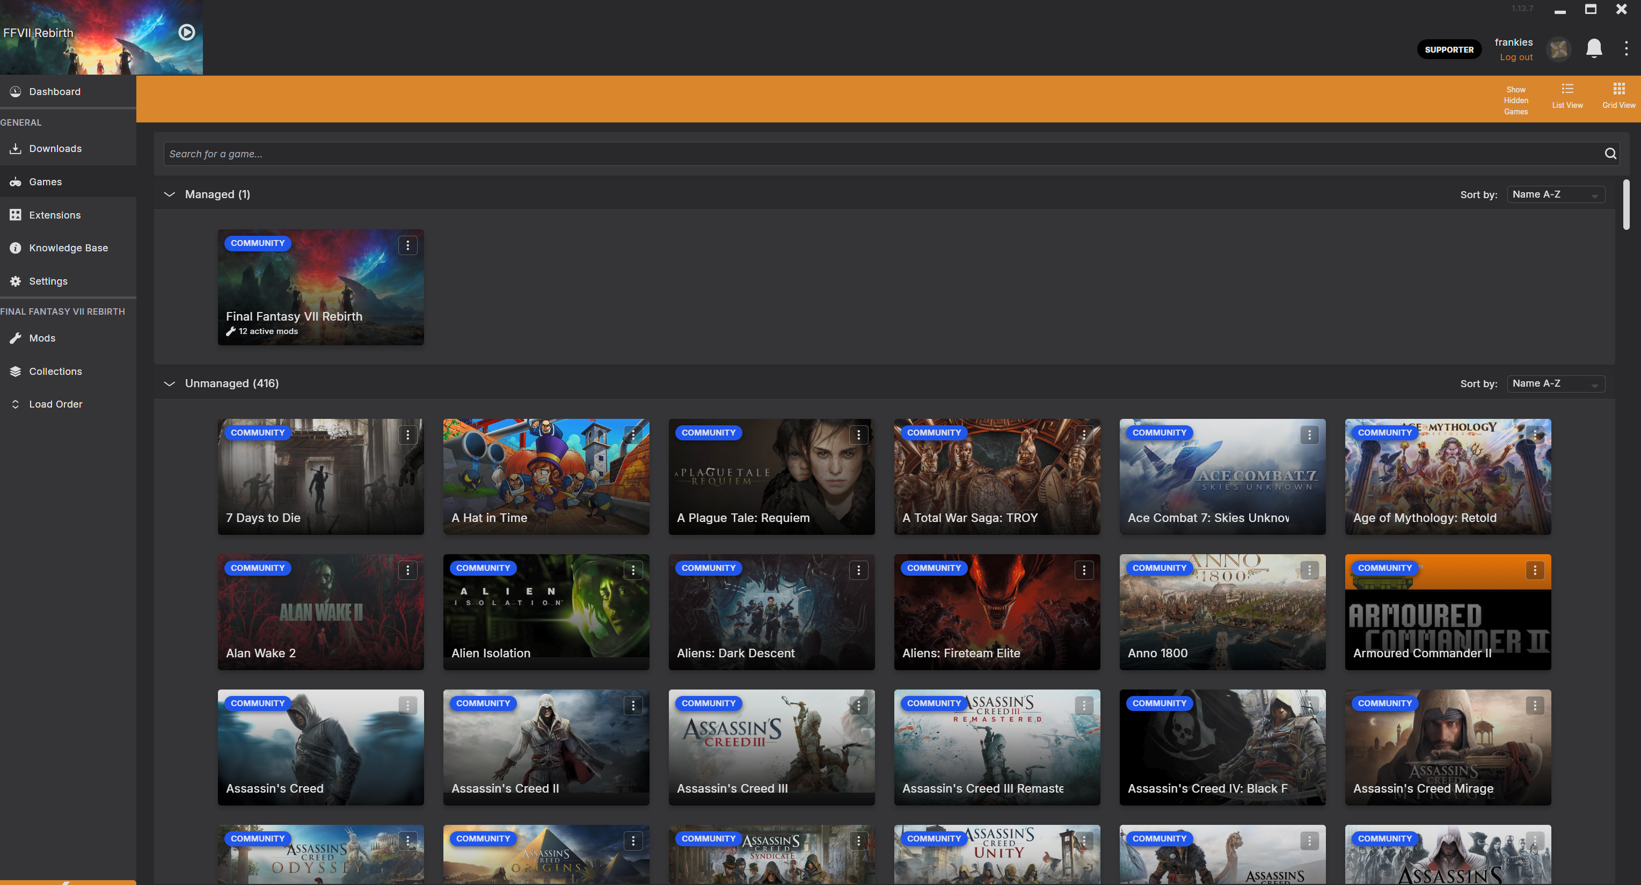Open Alan Wake 2 card menu
Viewport: 1641px width, 885px height.
click(408, 570)
